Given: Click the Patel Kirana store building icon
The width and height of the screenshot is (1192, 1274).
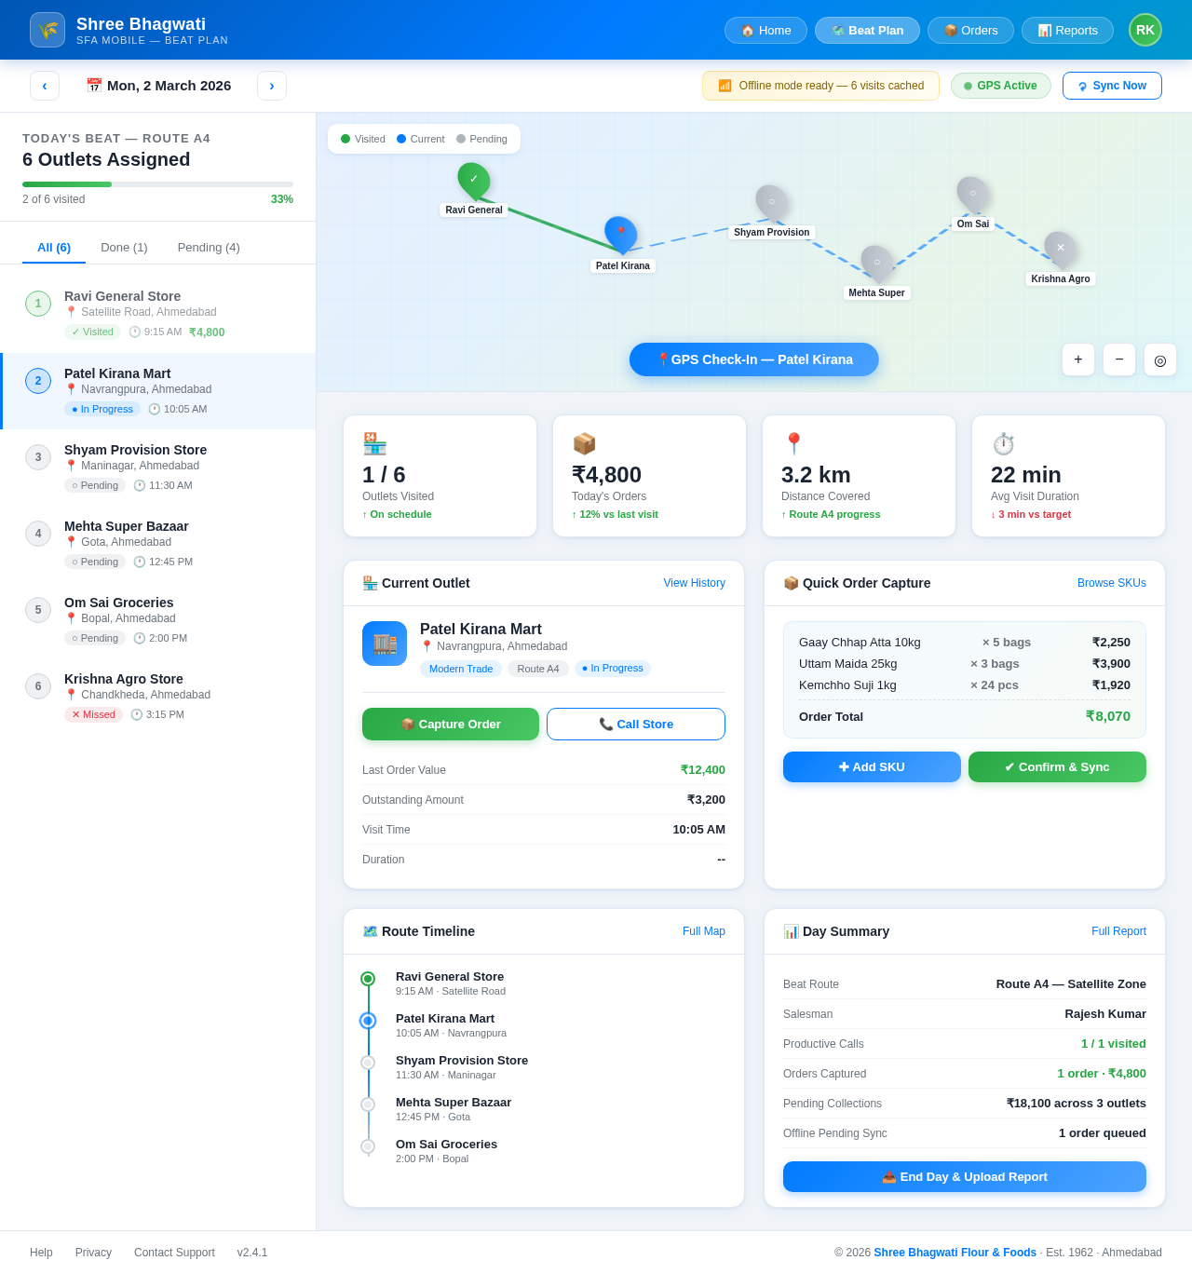Looking at the screenshot, I should click(385, 644).
